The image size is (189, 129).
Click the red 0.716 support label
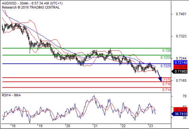tap(166, 84)
